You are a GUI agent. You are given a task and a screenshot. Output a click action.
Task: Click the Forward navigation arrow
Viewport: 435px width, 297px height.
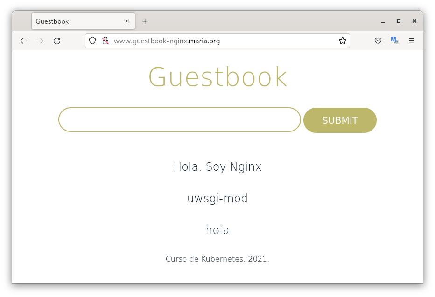(40, 41)
